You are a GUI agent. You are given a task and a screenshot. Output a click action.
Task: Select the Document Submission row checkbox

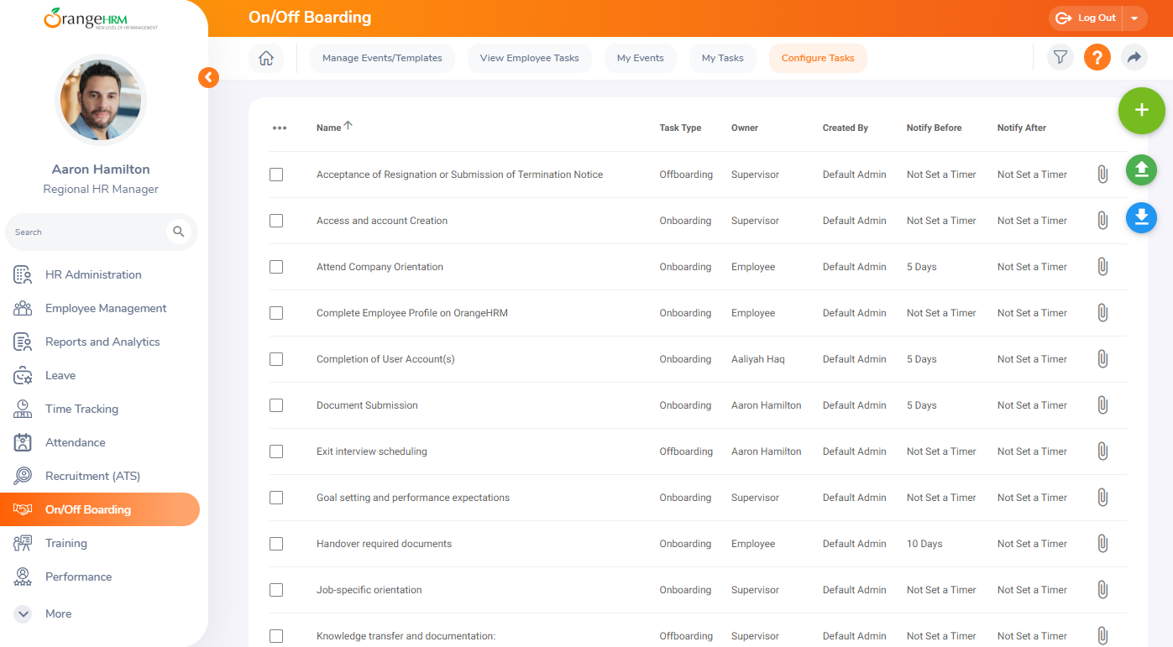point(276,405)
